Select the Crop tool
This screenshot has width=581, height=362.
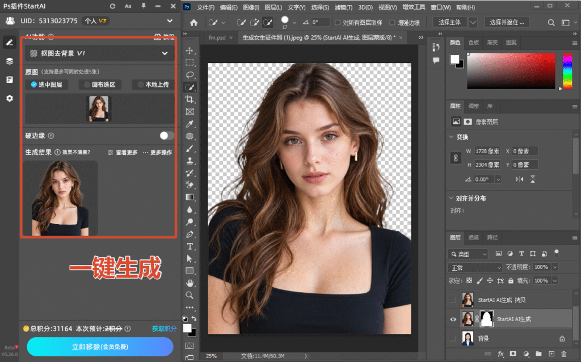tap(190, 99)
